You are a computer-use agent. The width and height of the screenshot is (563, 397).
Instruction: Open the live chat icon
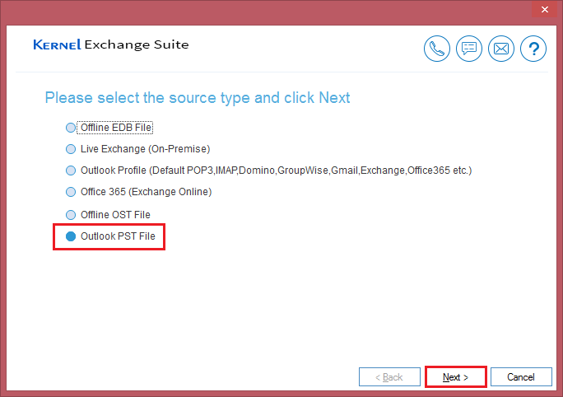coord(469,49)
